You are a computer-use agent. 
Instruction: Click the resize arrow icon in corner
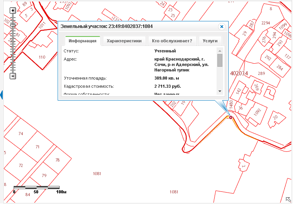click(x=289, y=199)
